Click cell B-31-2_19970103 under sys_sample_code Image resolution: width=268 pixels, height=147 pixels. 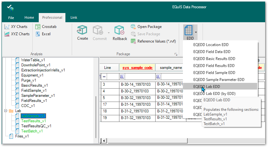(137, 111)
